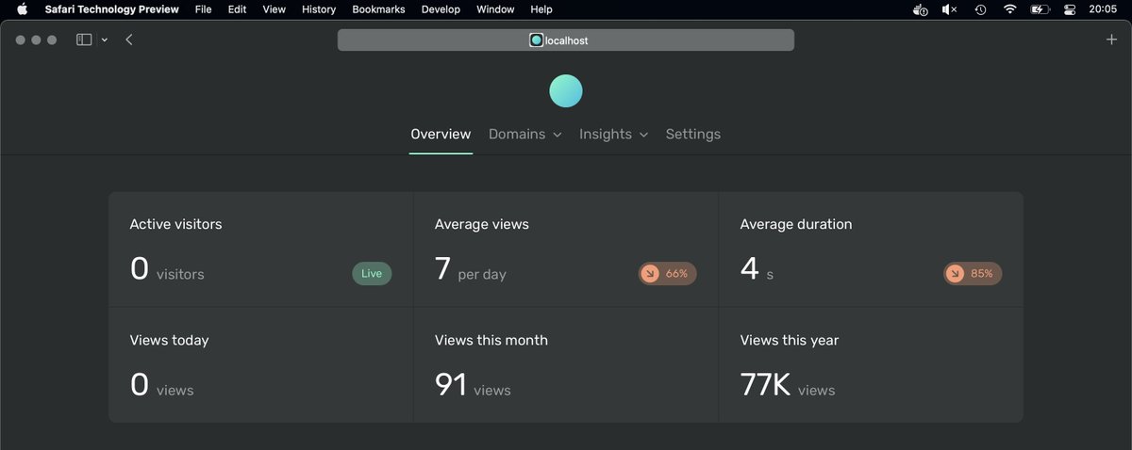This screenshot has width=1132, height=450.
Task: Click the 7 per day value
Action: (x=470, y=270)
